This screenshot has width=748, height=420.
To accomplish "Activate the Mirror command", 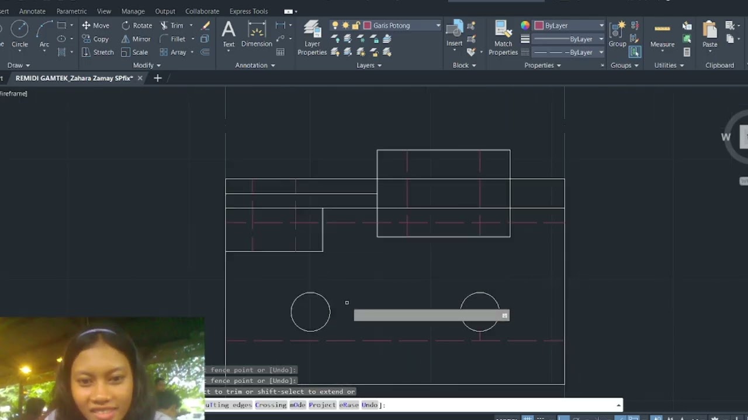I will pos(136,39).
